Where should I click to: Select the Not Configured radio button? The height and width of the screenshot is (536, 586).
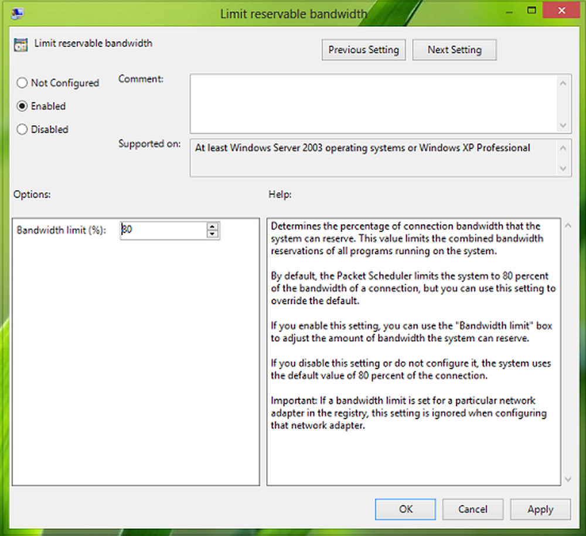point(22,83)
